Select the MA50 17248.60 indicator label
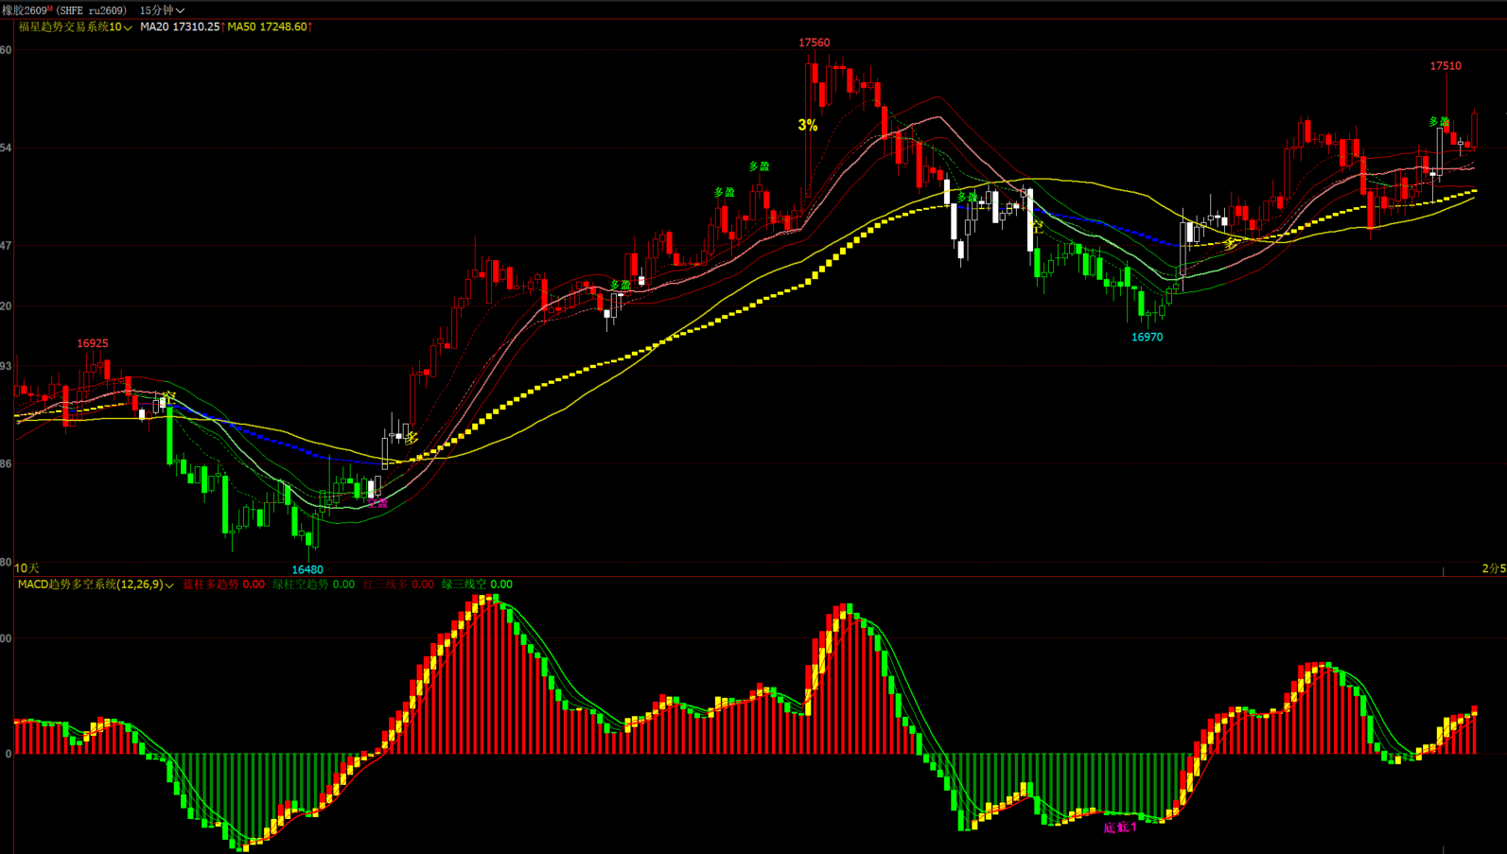The height and width of the screenshot is (854, 1507). 268,27
